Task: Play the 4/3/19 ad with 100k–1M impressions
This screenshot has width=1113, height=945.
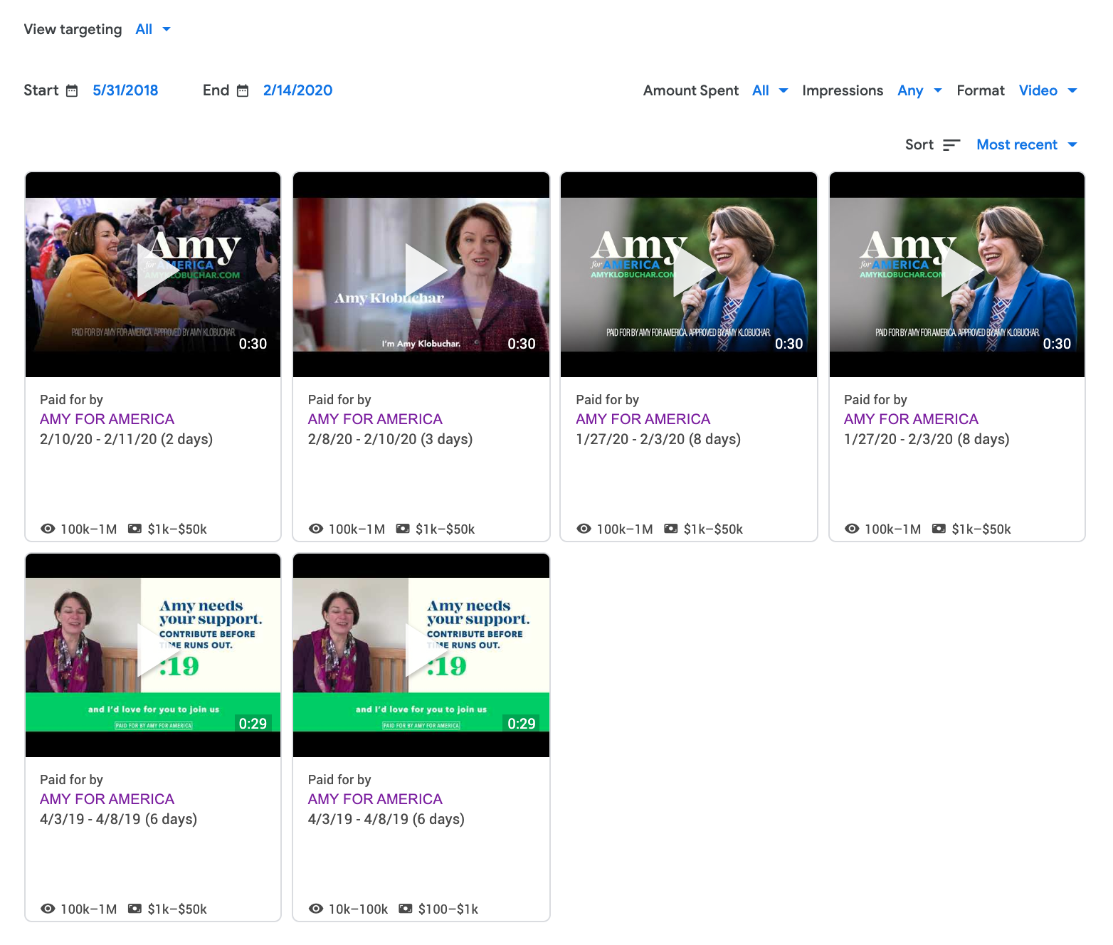Action: click(x=159, y=650)
